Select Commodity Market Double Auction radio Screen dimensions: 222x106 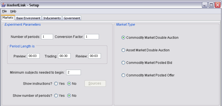150,38
